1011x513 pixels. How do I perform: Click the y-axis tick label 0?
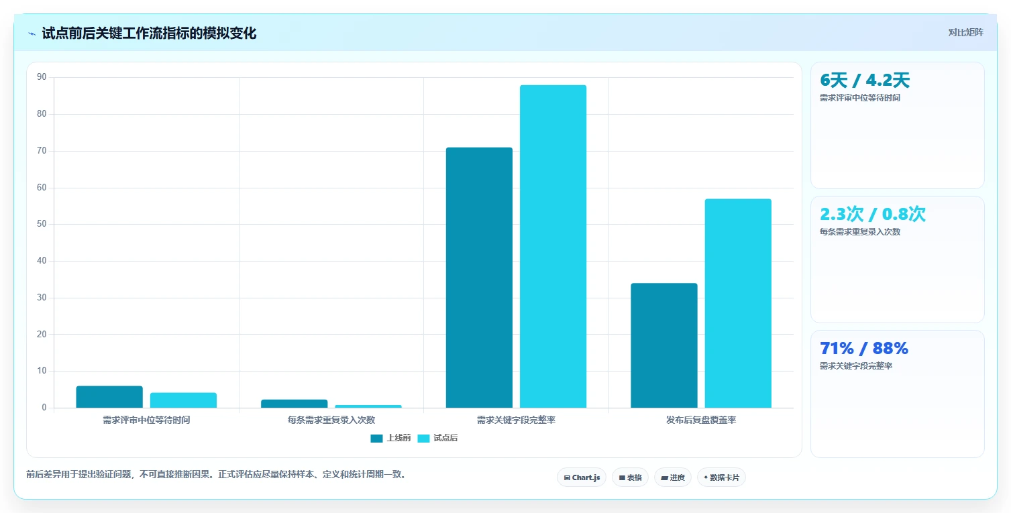click(x=44, y=408)
